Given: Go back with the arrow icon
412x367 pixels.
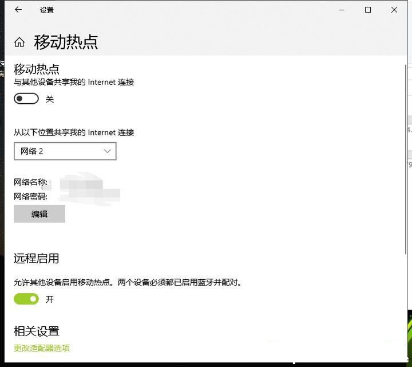Looking at the screenshot, I should (18, 10).
